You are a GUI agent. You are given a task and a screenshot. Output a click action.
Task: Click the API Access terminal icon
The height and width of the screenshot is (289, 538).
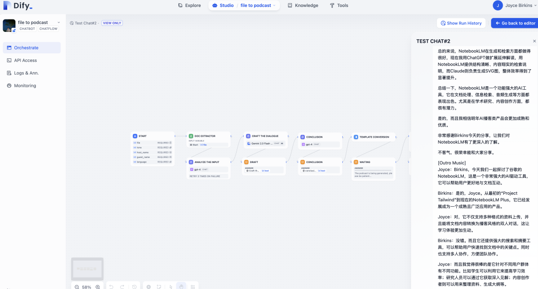click(x=9, y=60)
